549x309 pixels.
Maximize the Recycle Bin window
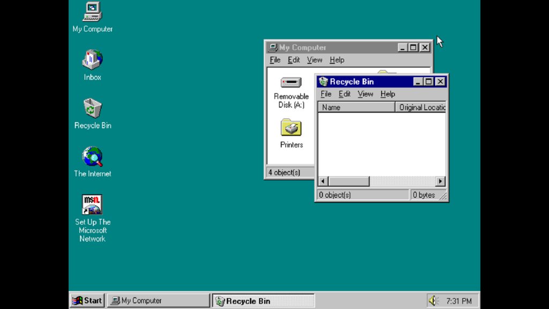tap(428, 82)
